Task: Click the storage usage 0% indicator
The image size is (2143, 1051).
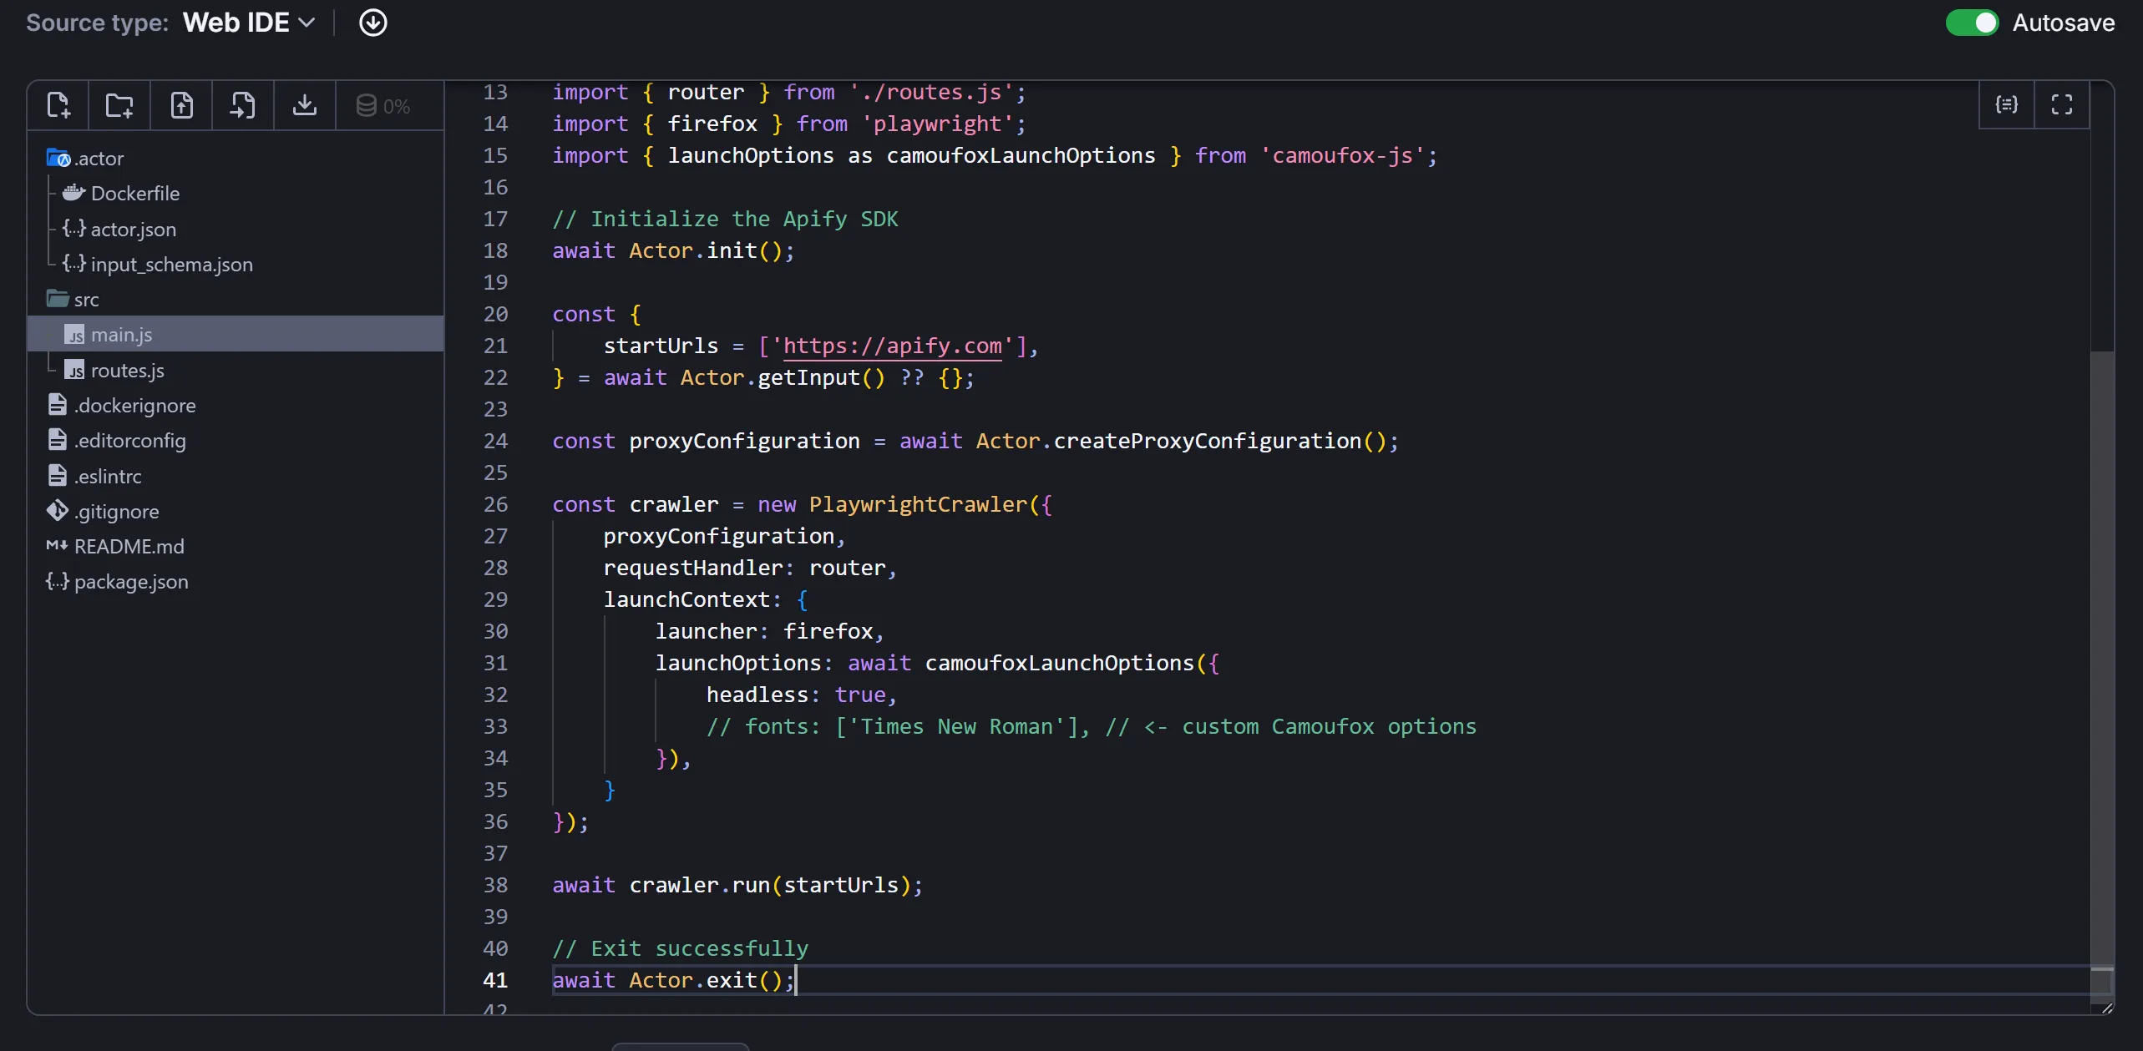Action: coord(383,106)
